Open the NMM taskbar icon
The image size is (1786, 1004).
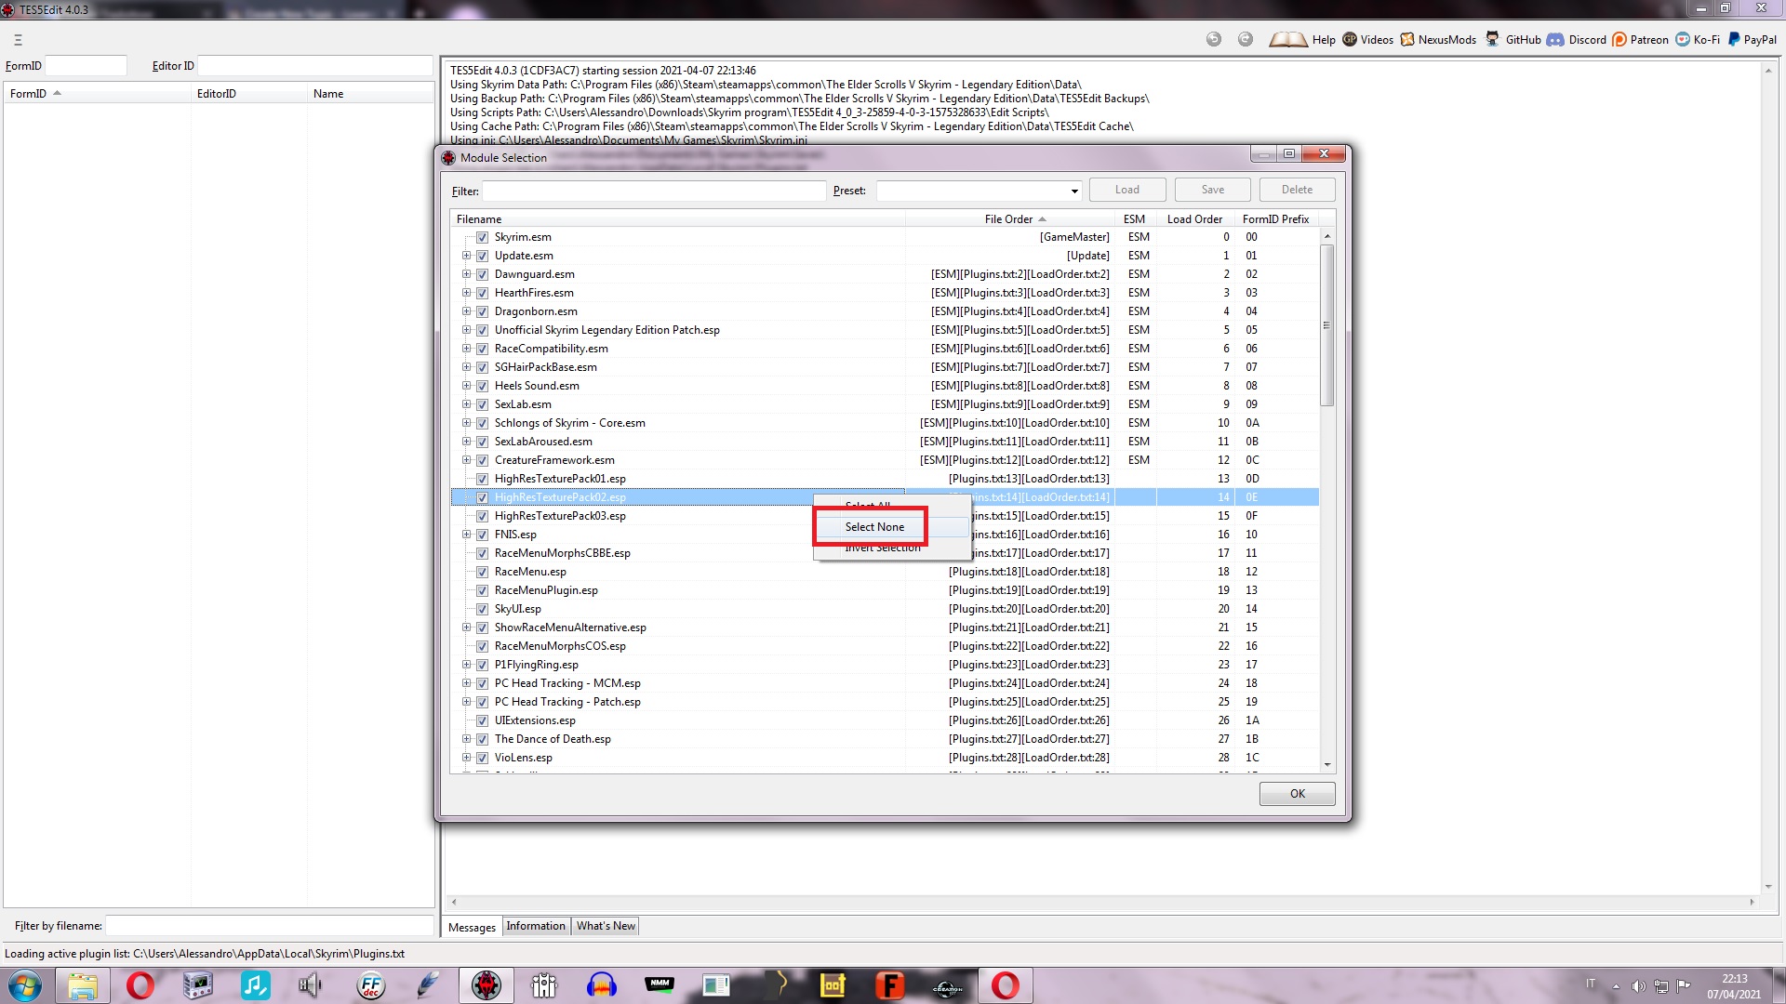[660, 985]
